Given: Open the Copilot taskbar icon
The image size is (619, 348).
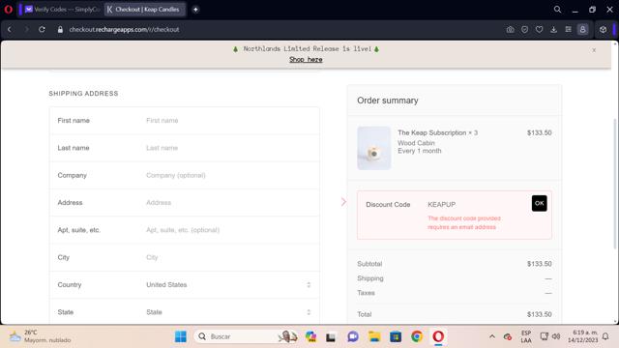Looking at the screenshot, I should click(311, 336).
